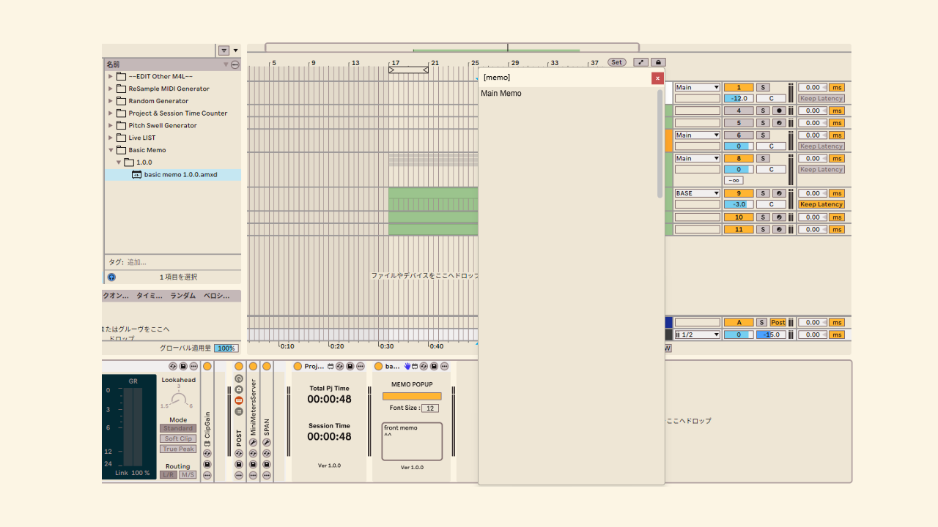Expand the Live LIST folder
This screenshot has width=938, height=527.
tap(111, 138)
